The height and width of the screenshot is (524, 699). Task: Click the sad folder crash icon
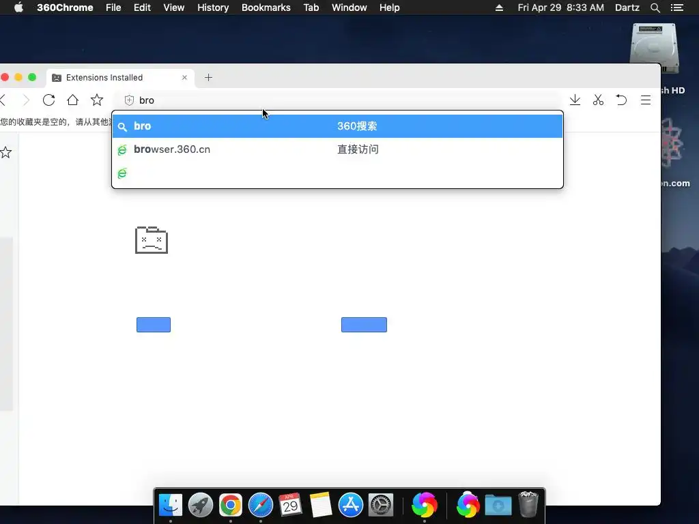pyautogui.click(x=152, y=240)
